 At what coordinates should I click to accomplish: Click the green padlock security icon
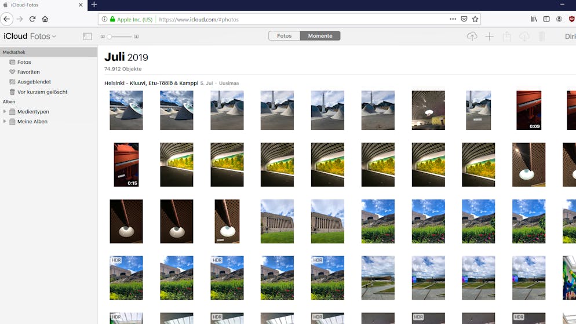point(112,20)
